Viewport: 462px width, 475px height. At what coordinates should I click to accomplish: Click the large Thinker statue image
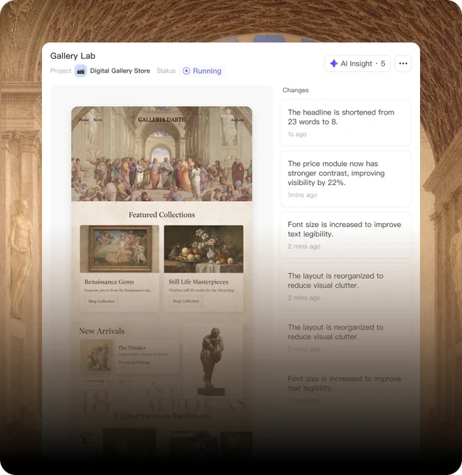pos(212,360)
